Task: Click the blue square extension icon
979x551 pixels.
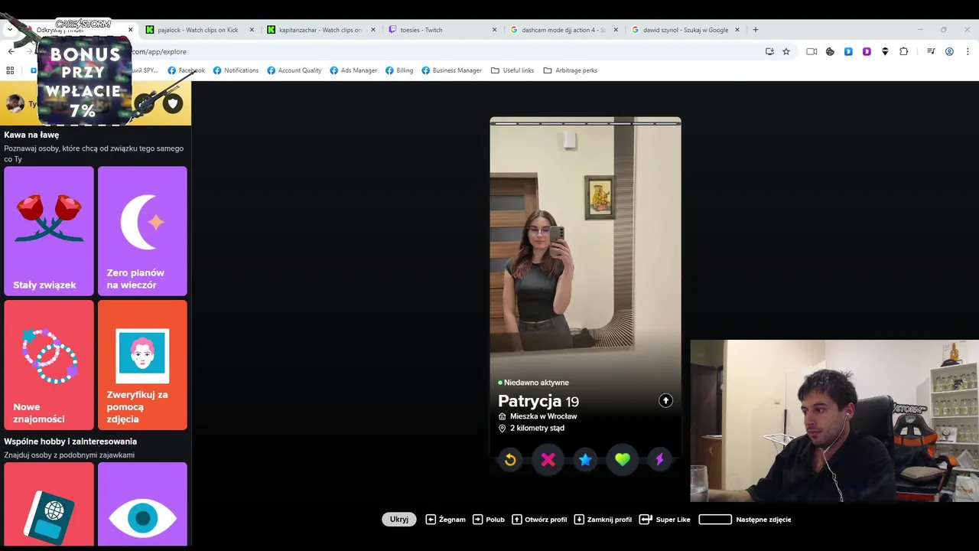Action: pos(848,51)
